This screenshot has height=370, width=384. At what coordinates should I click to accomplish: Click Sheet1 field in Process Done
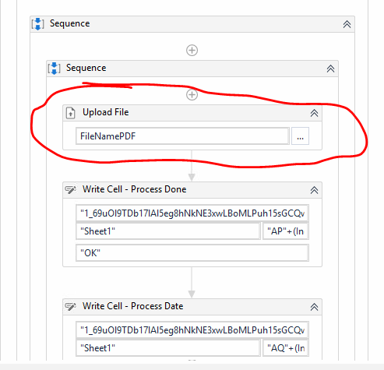168,231
